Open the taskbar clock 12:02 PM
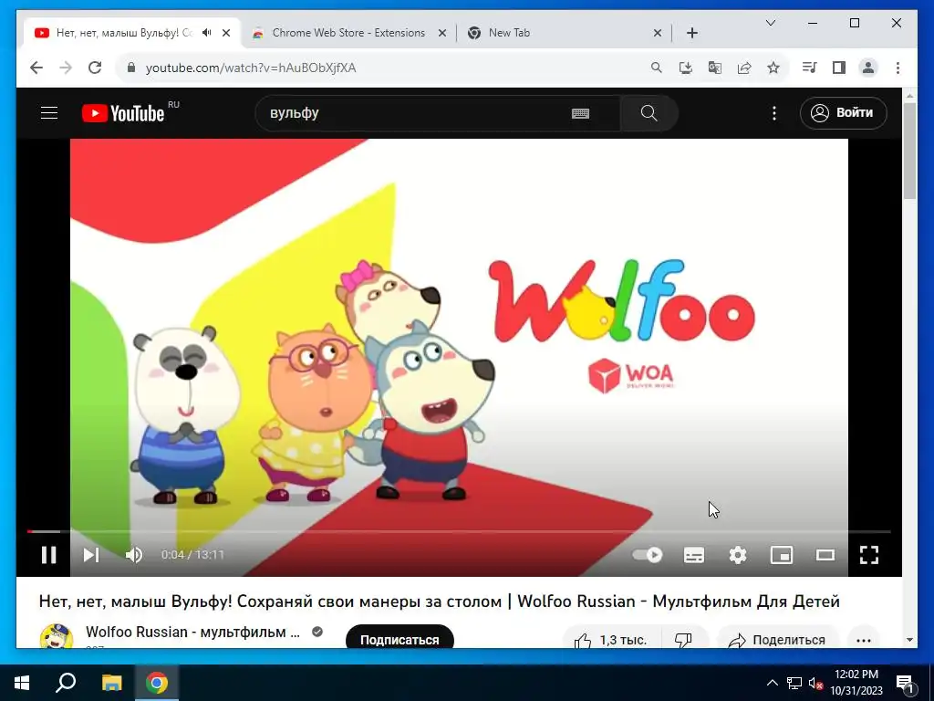The width and height of the screenshot is (934, 701). click(x=856, y=683)
